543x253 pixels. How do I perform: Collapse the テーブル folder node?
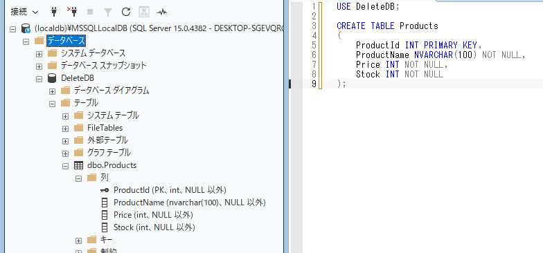click(x=52, y=104)
